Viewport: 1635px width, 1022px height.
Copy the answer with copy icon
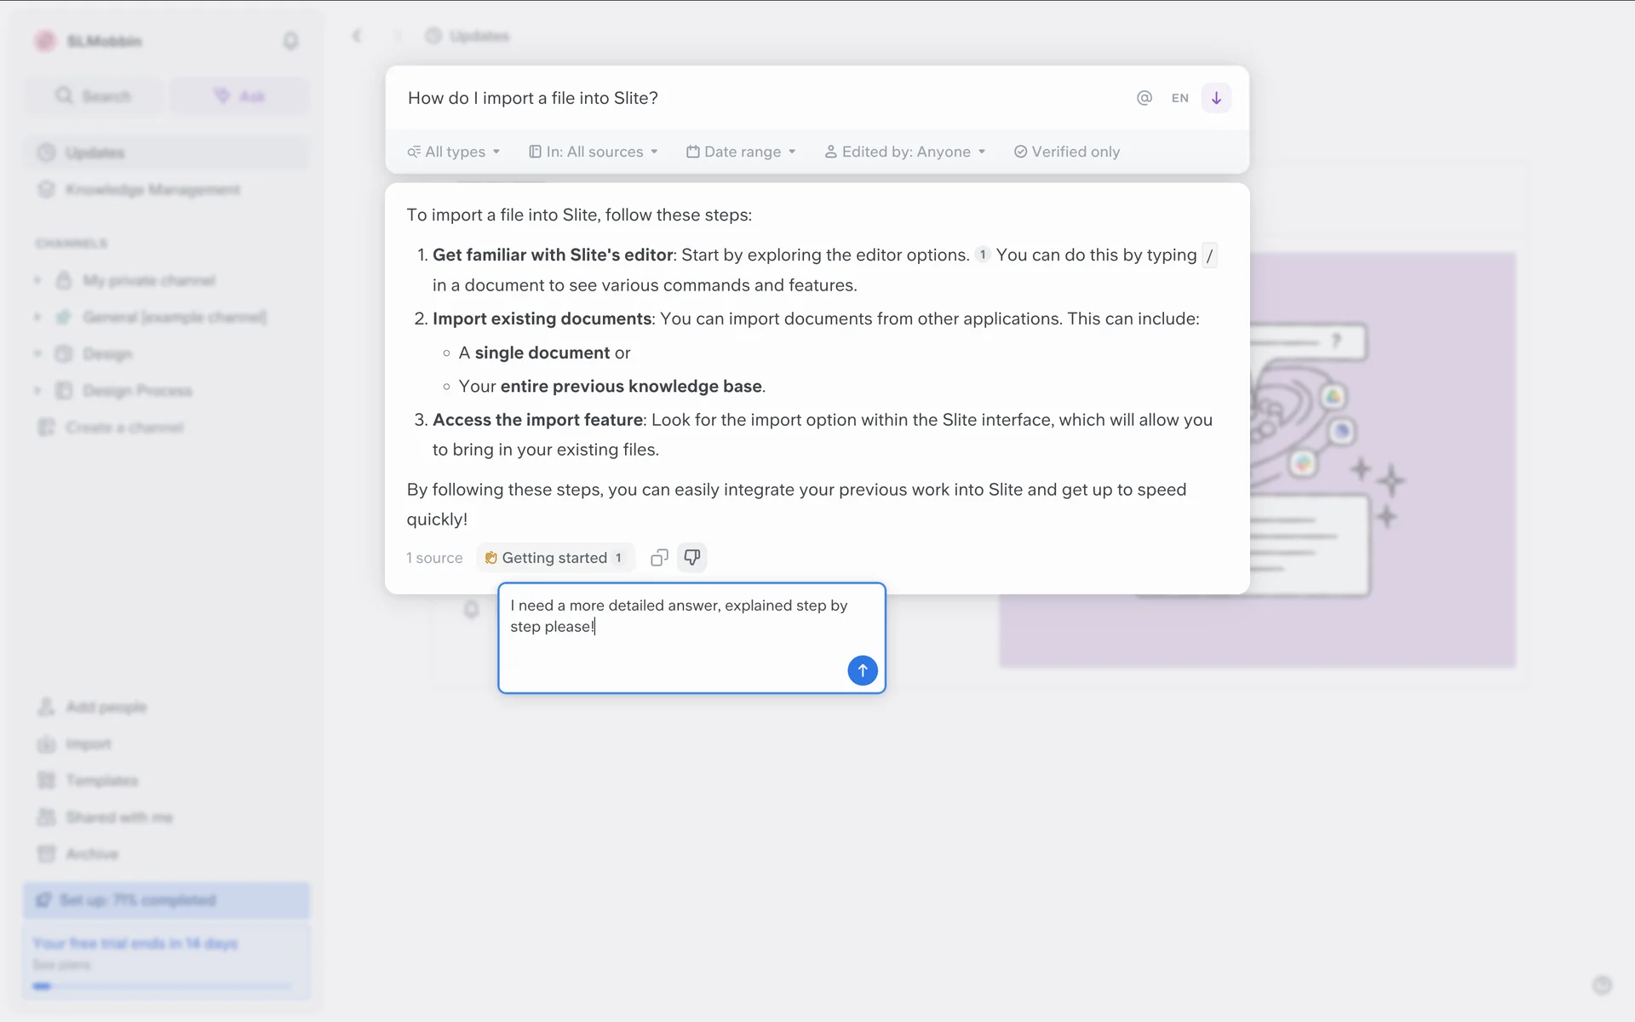[659, 558]
